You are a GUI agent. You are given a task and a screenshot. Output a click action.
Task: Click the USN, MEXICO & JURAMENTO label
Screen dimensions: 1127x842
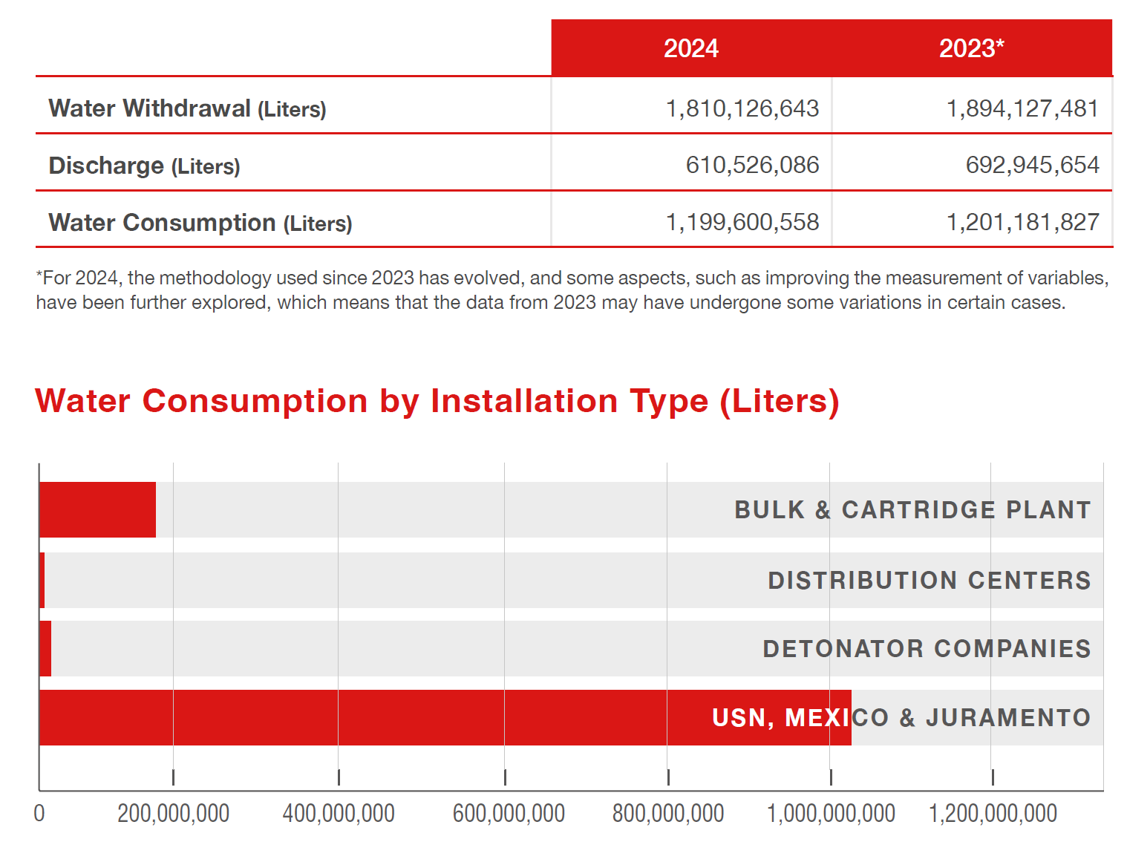[x=901, y=718]
